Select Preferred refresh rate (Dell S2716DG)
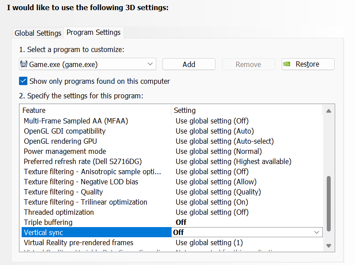The width and height of the screenshot is (355, 265). (x=83, y=162)
